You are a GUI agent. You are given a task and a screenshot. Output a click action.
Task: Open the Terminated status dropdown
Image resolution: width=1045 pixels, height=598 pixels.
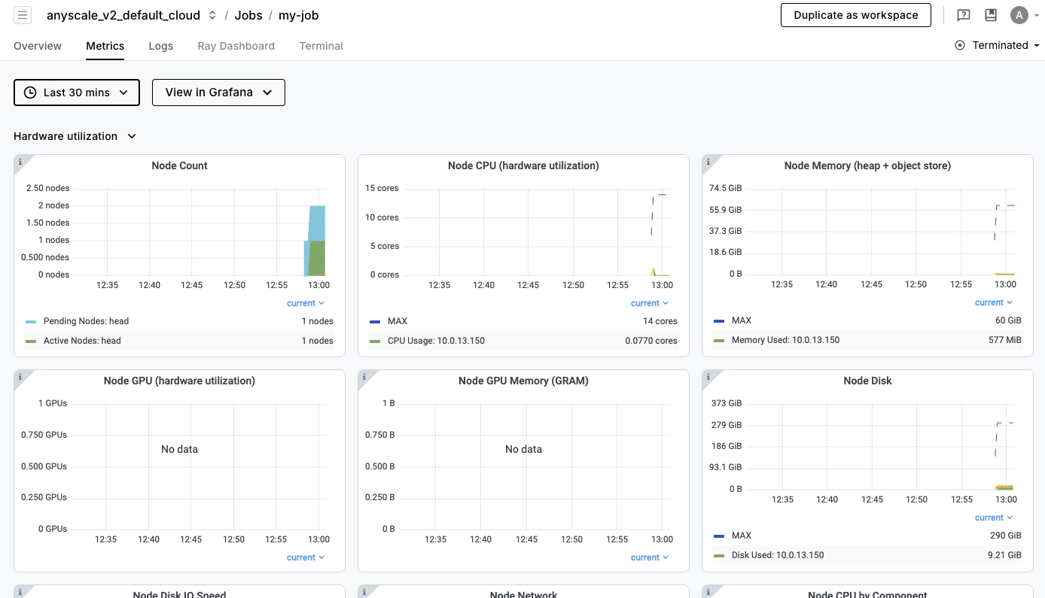(998, 45)
